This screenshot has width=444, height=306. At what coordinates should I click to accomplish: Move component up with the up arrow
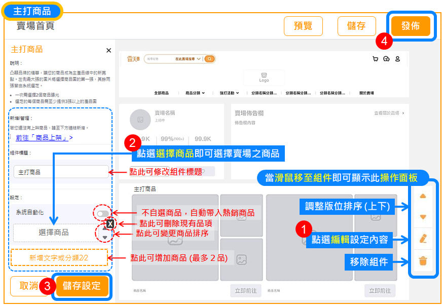[x=423, y=196]
